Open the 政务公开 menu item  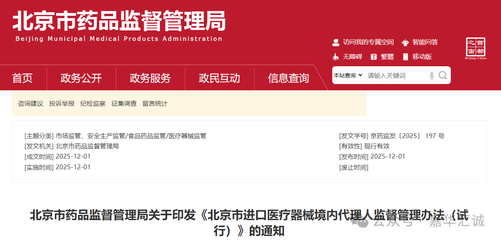pyautogui.click(x=81, y=78)
